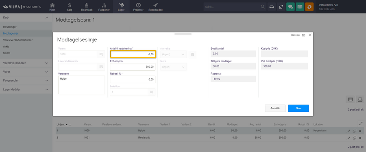Copy line 2 Reol stativ icon
Image resolution: width=366 pixels, height=152 pixels.
[x=354, y=138]
